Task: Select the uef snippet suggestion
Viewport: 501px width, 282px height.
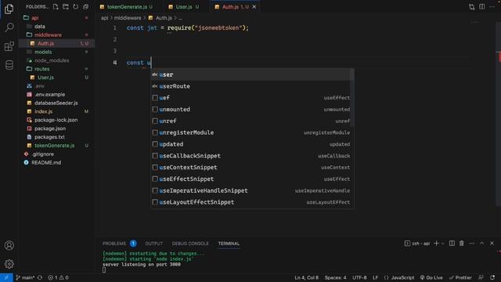Action: [252, 98]
